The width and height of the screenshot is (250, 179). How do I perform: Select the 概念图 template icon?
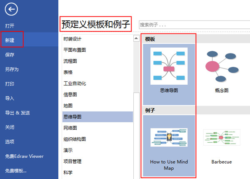(220, 66)
